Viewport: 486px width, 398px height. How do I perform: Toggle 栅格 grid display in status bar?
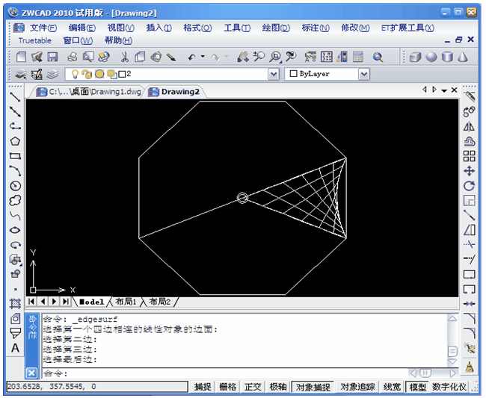point(227,387)
